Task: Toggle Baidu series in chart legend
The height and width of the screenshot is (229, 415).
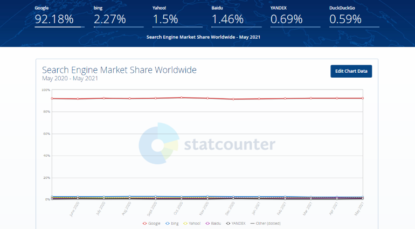Action: click(213, 224)
